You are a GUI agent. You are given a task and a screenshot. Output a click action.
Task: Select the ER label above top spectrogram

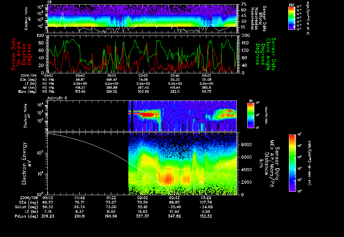coord(49,2)
